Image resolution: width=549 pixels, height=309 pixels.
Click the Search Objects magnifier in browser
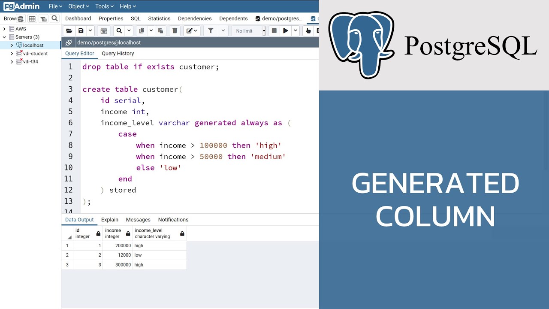(54, 18)
